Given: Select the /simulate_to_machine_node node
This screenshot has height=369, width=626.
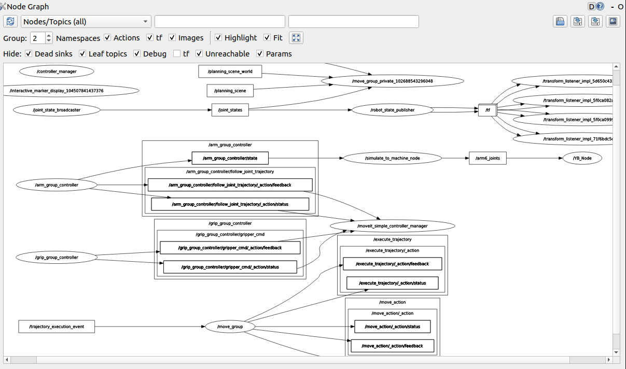Looking at the screenshot, I should (x=392, y=158).
